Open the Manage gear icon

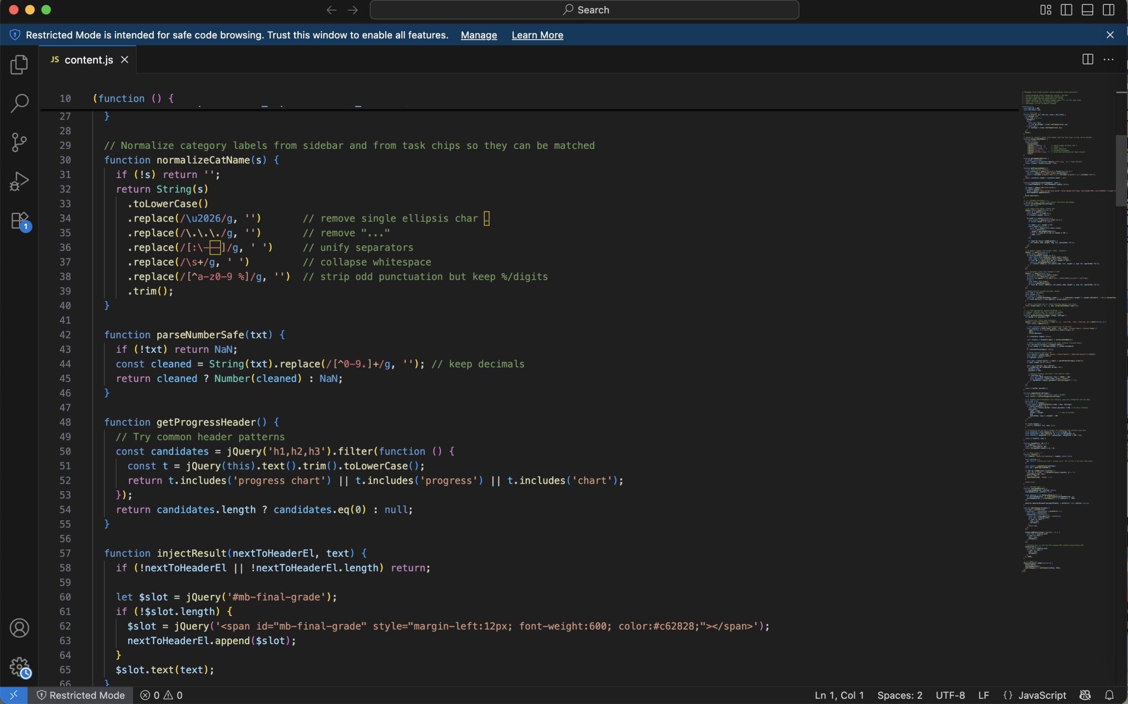pyautogui.click(x=19, y=667)
